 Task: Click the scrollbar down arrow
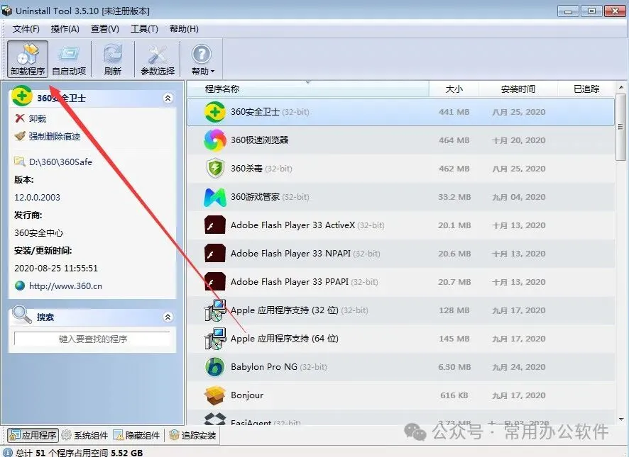pos(621,419)
